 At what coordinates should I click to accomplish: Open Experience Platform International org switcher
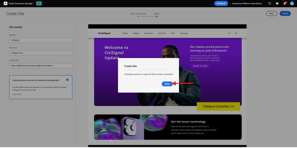(x=247, y=4)
